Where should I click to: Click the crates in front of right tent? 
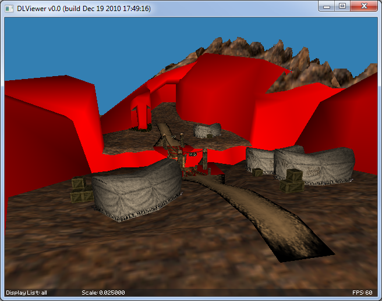(x=292, y=180)
